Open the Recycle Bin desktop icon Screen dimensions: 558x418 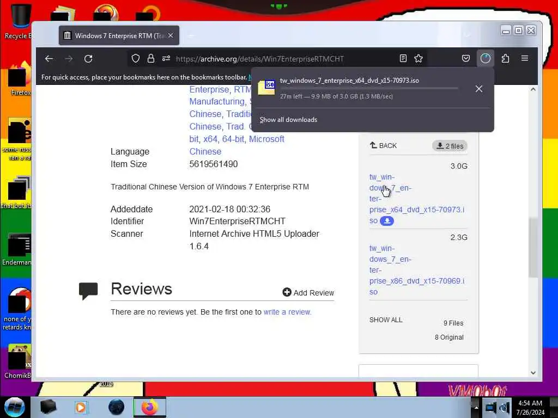pyautogui.click(x=18, y=21)
